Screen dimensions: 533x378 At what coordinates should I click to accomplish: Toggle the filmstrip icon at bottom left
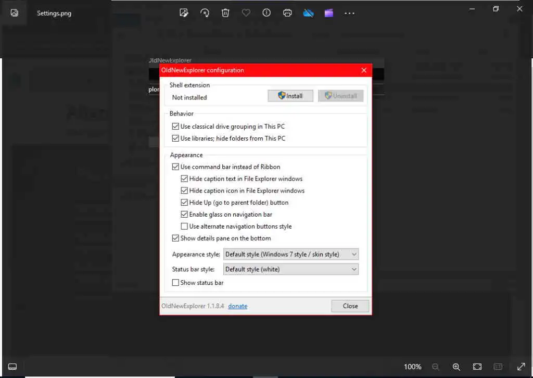coord(12,367)
